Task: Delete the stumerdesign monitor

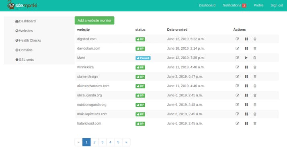Action: (x=255, y=76)
